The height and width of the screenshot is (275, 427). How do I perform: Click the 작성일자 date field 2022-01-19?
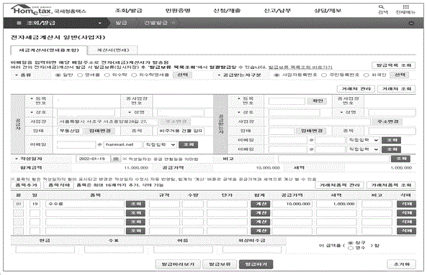coord(94,159)
